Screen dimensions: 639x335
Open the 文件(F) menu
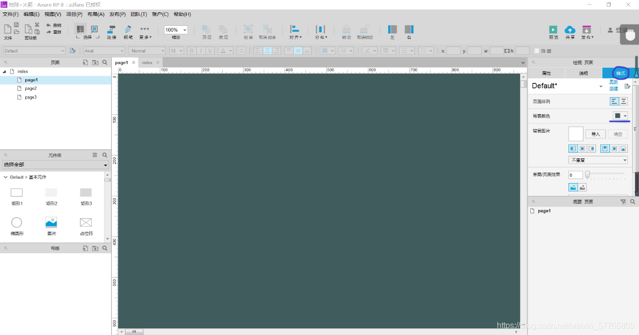pyautogui.click(x=10, y=14)
